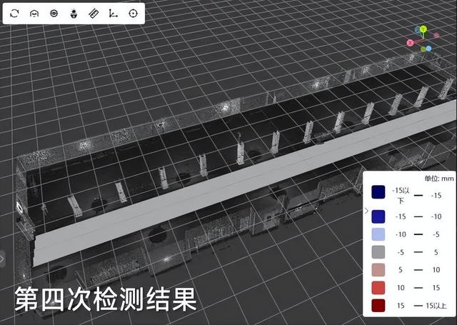457x325 pixels.
Task: Expand the left side panel chevron
Action: point(2,259)
